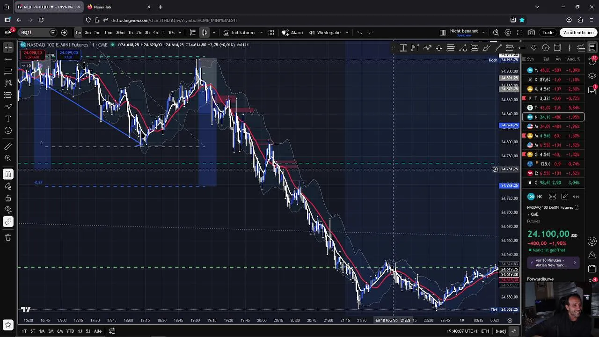599x337 pixels.
Task: Create an Alarm
Action: click(292, 32)
